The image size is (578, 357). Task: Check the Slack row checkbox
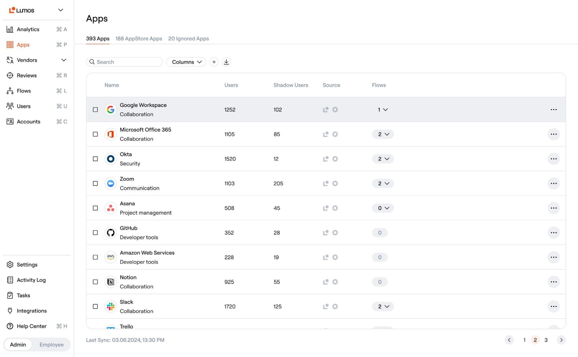click(x=95, y=306)
